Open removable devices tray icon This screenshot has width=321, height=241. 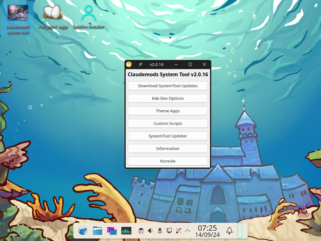tap(160, 231)
